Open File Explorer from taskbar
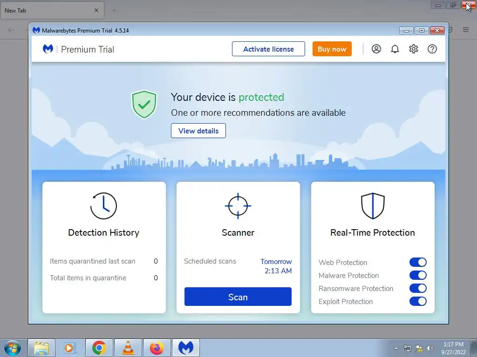 pyautogui.click(x=41, y=348)
